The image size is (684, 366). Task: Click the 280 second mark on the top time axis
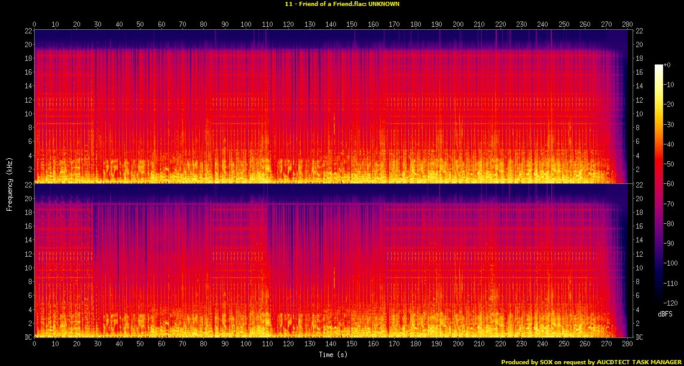627,24
